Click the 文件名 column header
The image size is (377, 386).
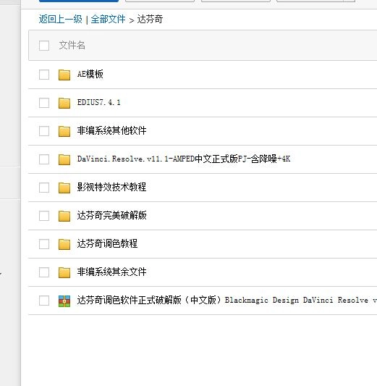point(72,46)
